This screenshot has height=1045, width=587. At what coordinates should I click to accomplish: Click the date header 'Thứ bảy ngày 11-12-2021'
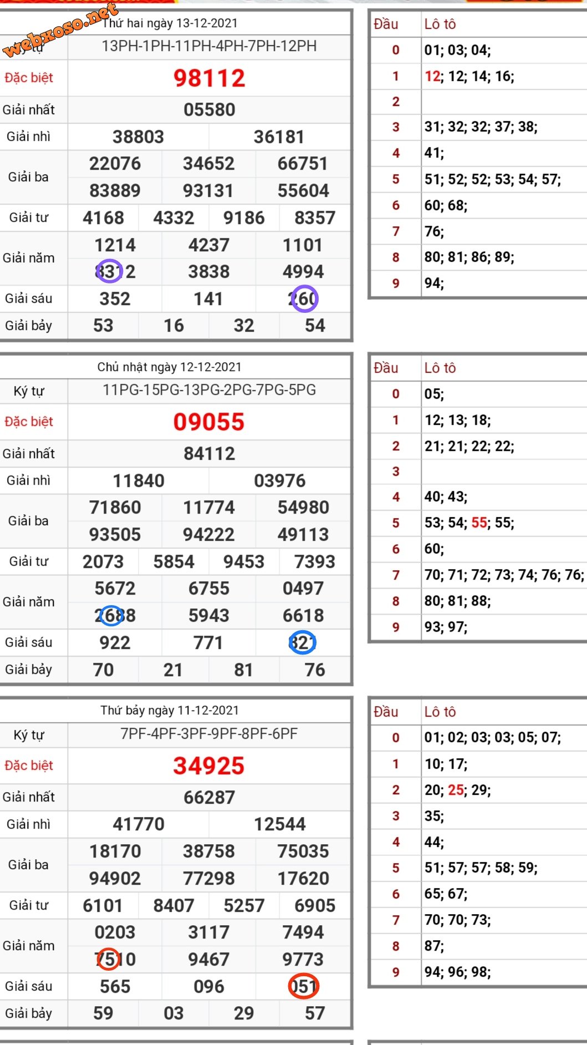170,711
